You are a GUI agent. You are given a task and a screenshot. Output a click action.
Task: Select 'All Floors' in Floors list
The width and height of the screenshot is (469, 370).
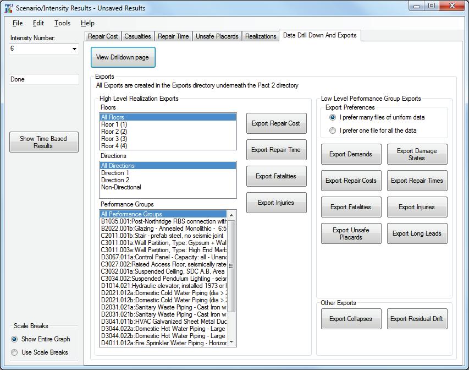(168, 117)
